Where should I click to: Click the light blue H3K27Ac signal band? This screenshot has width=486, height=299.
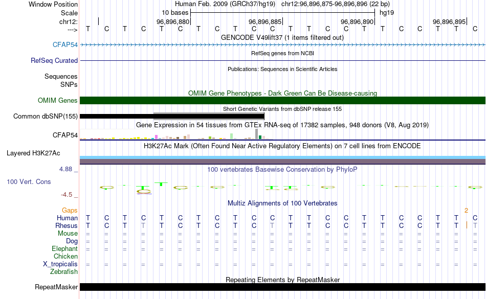click(282, 157)
